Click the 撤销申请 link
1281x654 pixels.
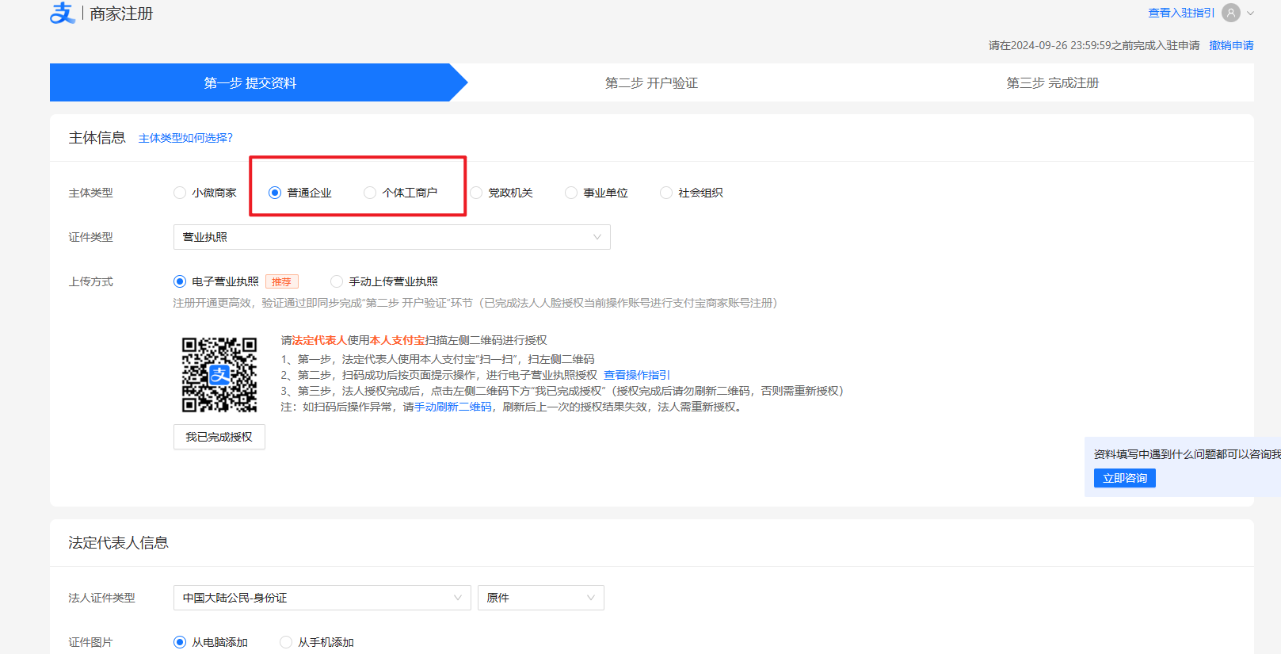coord(1231,45)
